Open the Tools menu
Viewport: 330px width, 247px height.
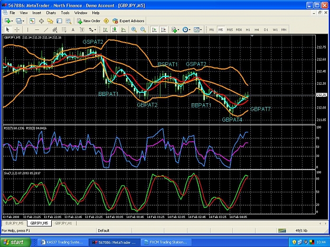(x=65, y=13)
